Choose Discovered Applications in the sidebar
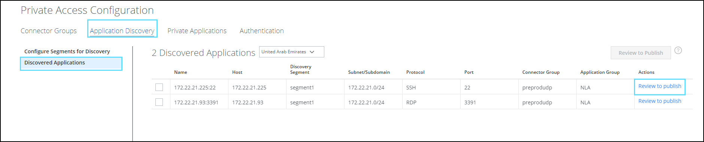Screen dimensions: 704x142 (x=71, y=63)
